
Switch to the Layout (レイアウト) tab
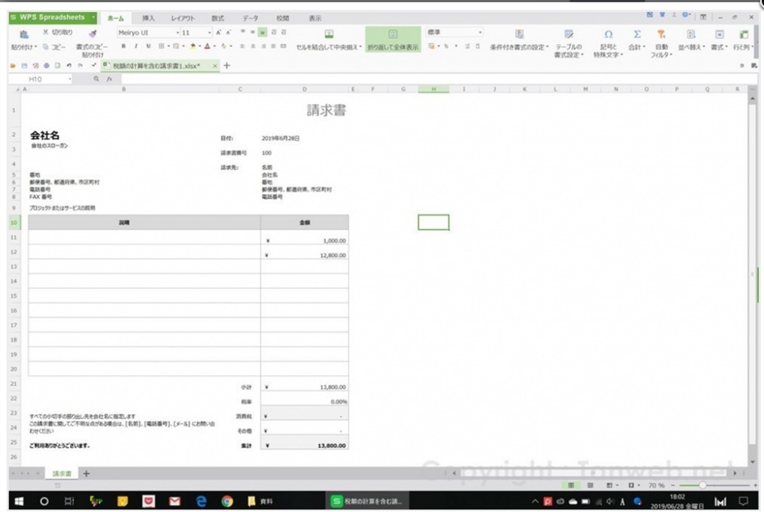pyautogui.click(x=183, y=19)
